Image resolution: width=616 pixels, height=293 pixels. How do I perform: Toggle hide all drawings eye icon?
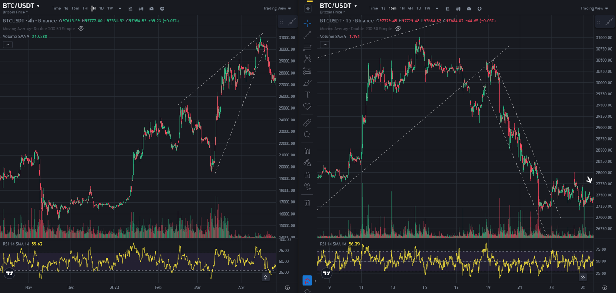click(307, 187)
